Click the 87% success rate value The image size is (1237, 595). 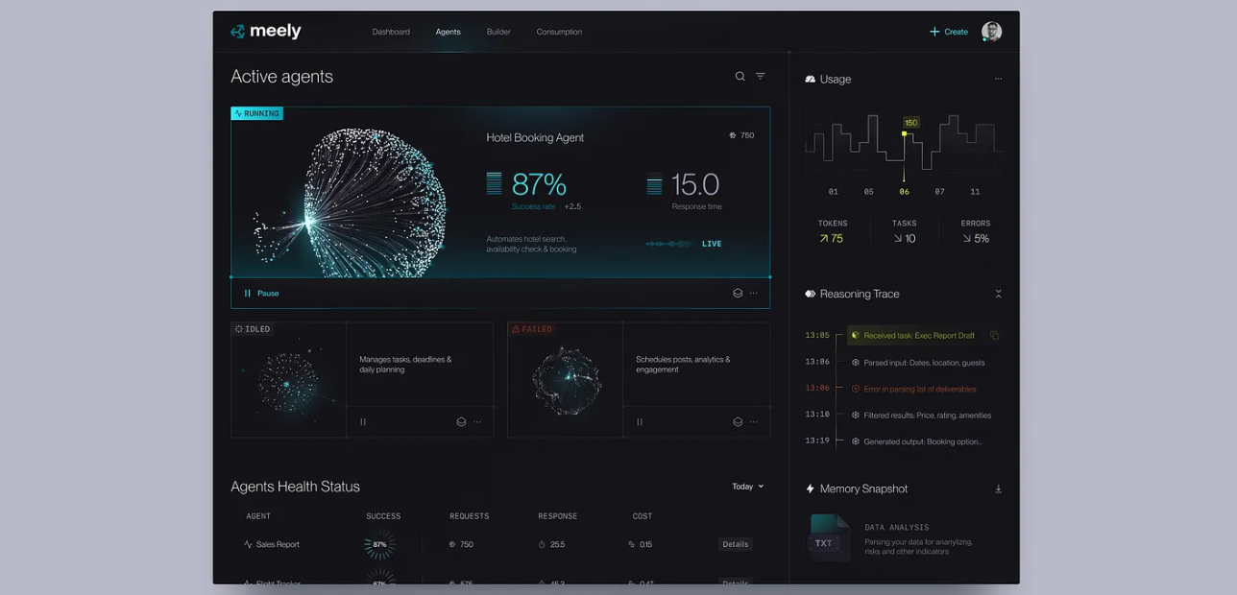539,183
